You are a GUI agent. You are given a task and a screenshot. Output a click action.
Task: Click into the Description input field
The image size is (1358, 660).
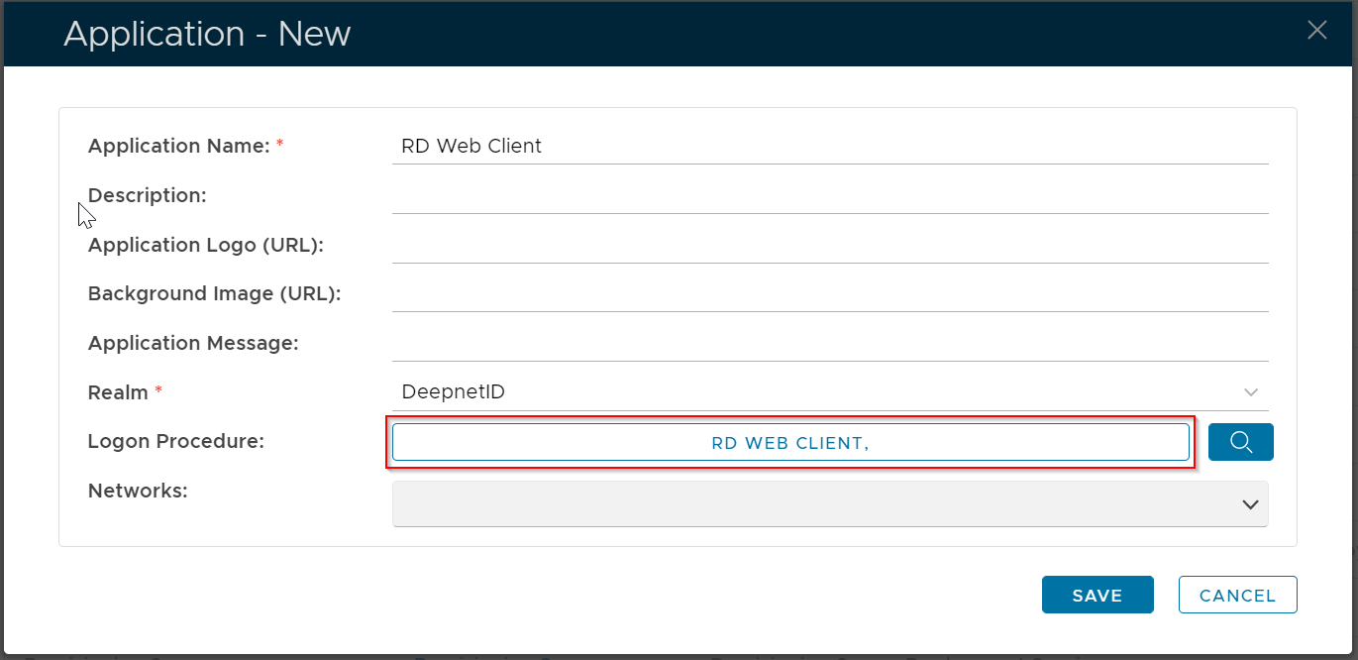[x=829, y=196]
